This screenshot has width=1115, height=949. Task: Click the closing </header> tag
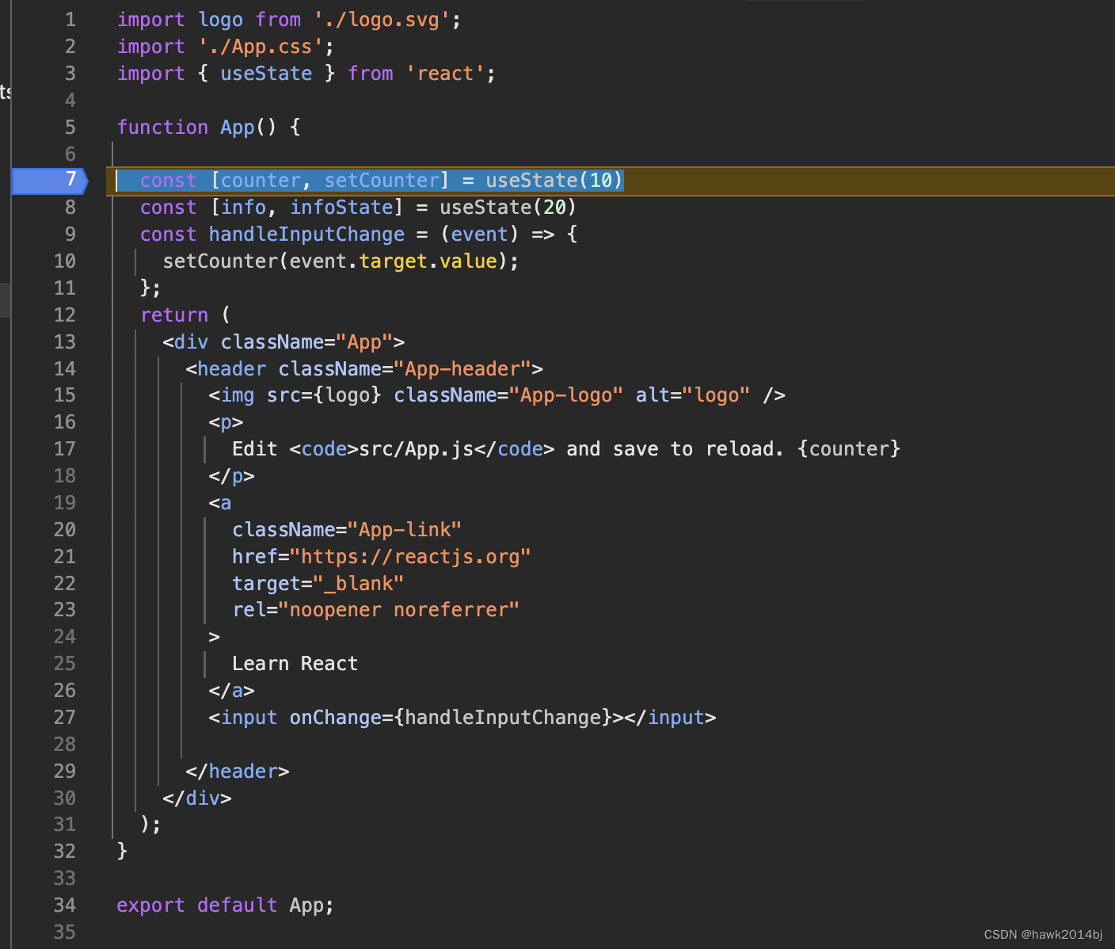coord(238,772)
